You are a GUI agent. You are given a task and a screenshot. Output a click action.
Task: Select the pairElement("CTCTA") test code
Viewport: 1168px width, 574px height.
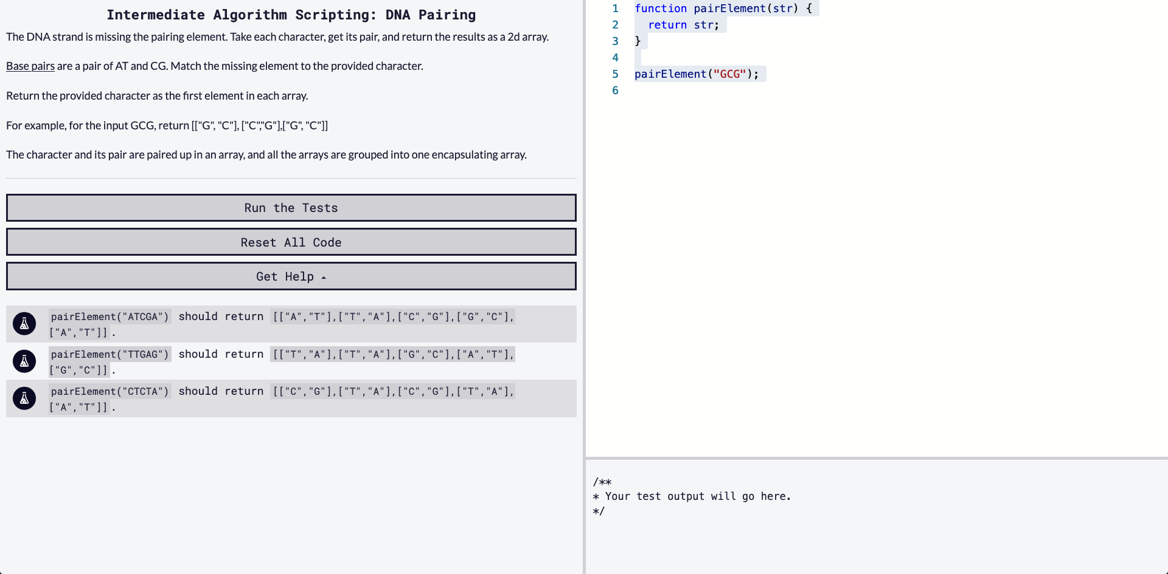(x=110, y=391)
